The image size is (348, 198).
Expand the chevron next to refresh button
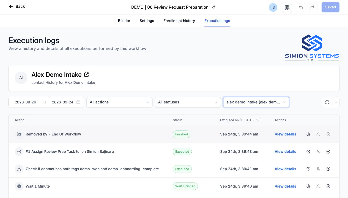pyautogui.click(x=336, y=102)
